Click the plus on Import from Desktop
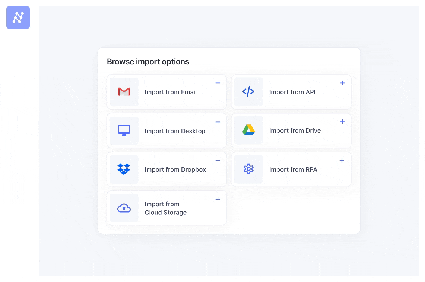Image resolution: width=425 pixels, height=282 pixels. tap(218, 121)
